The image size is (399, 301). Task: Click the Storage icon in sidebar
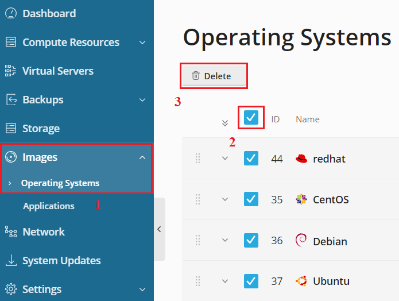pyautogui.click(x=11, y=128)
